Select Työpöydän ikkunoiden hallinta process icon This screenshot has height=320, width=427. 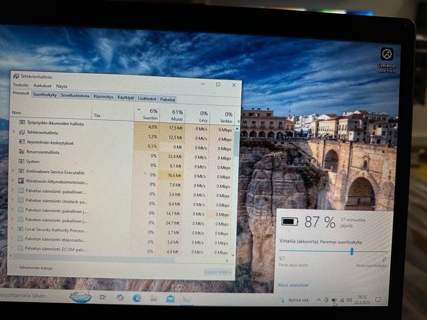[22, 122]
